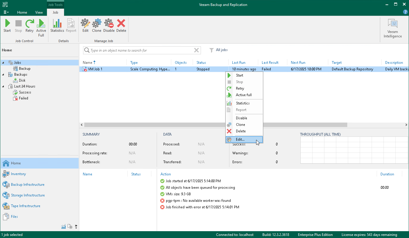Choose Retry in the context menu
409x238 pixels.
244,88
